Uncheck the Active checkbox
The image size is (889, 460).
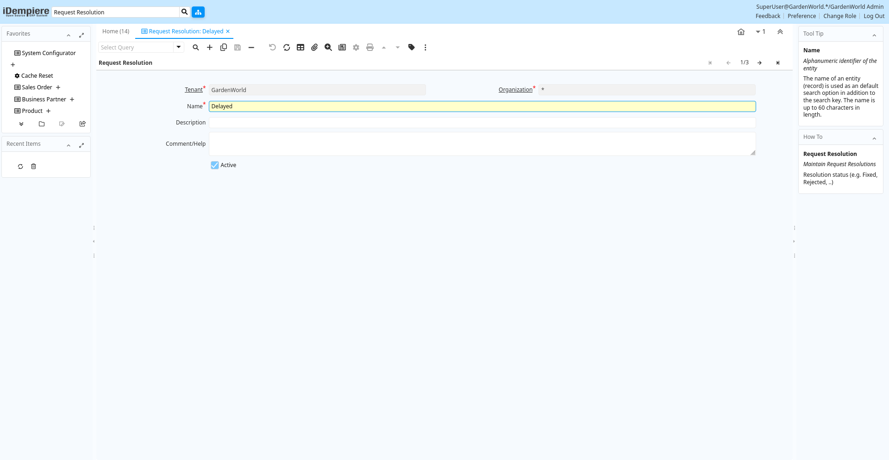215,165
